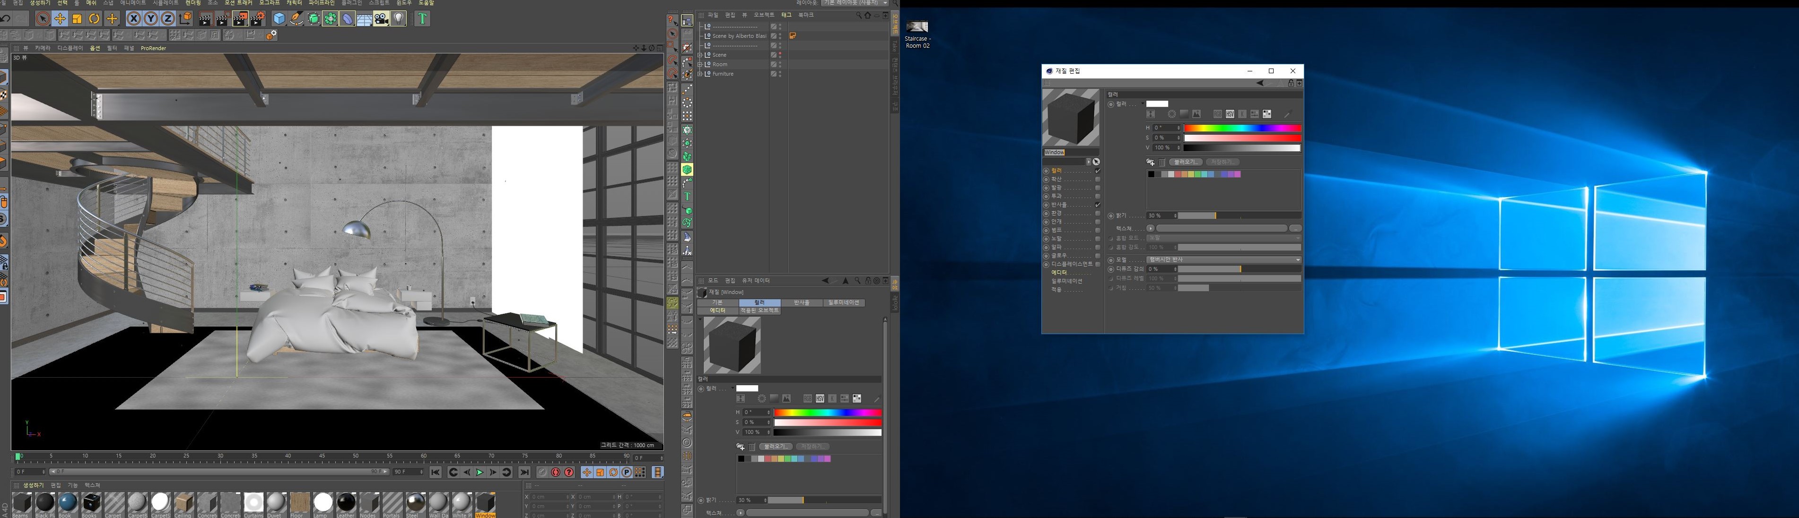Click the green subdivision surface generator icon

tap(314, 19)
